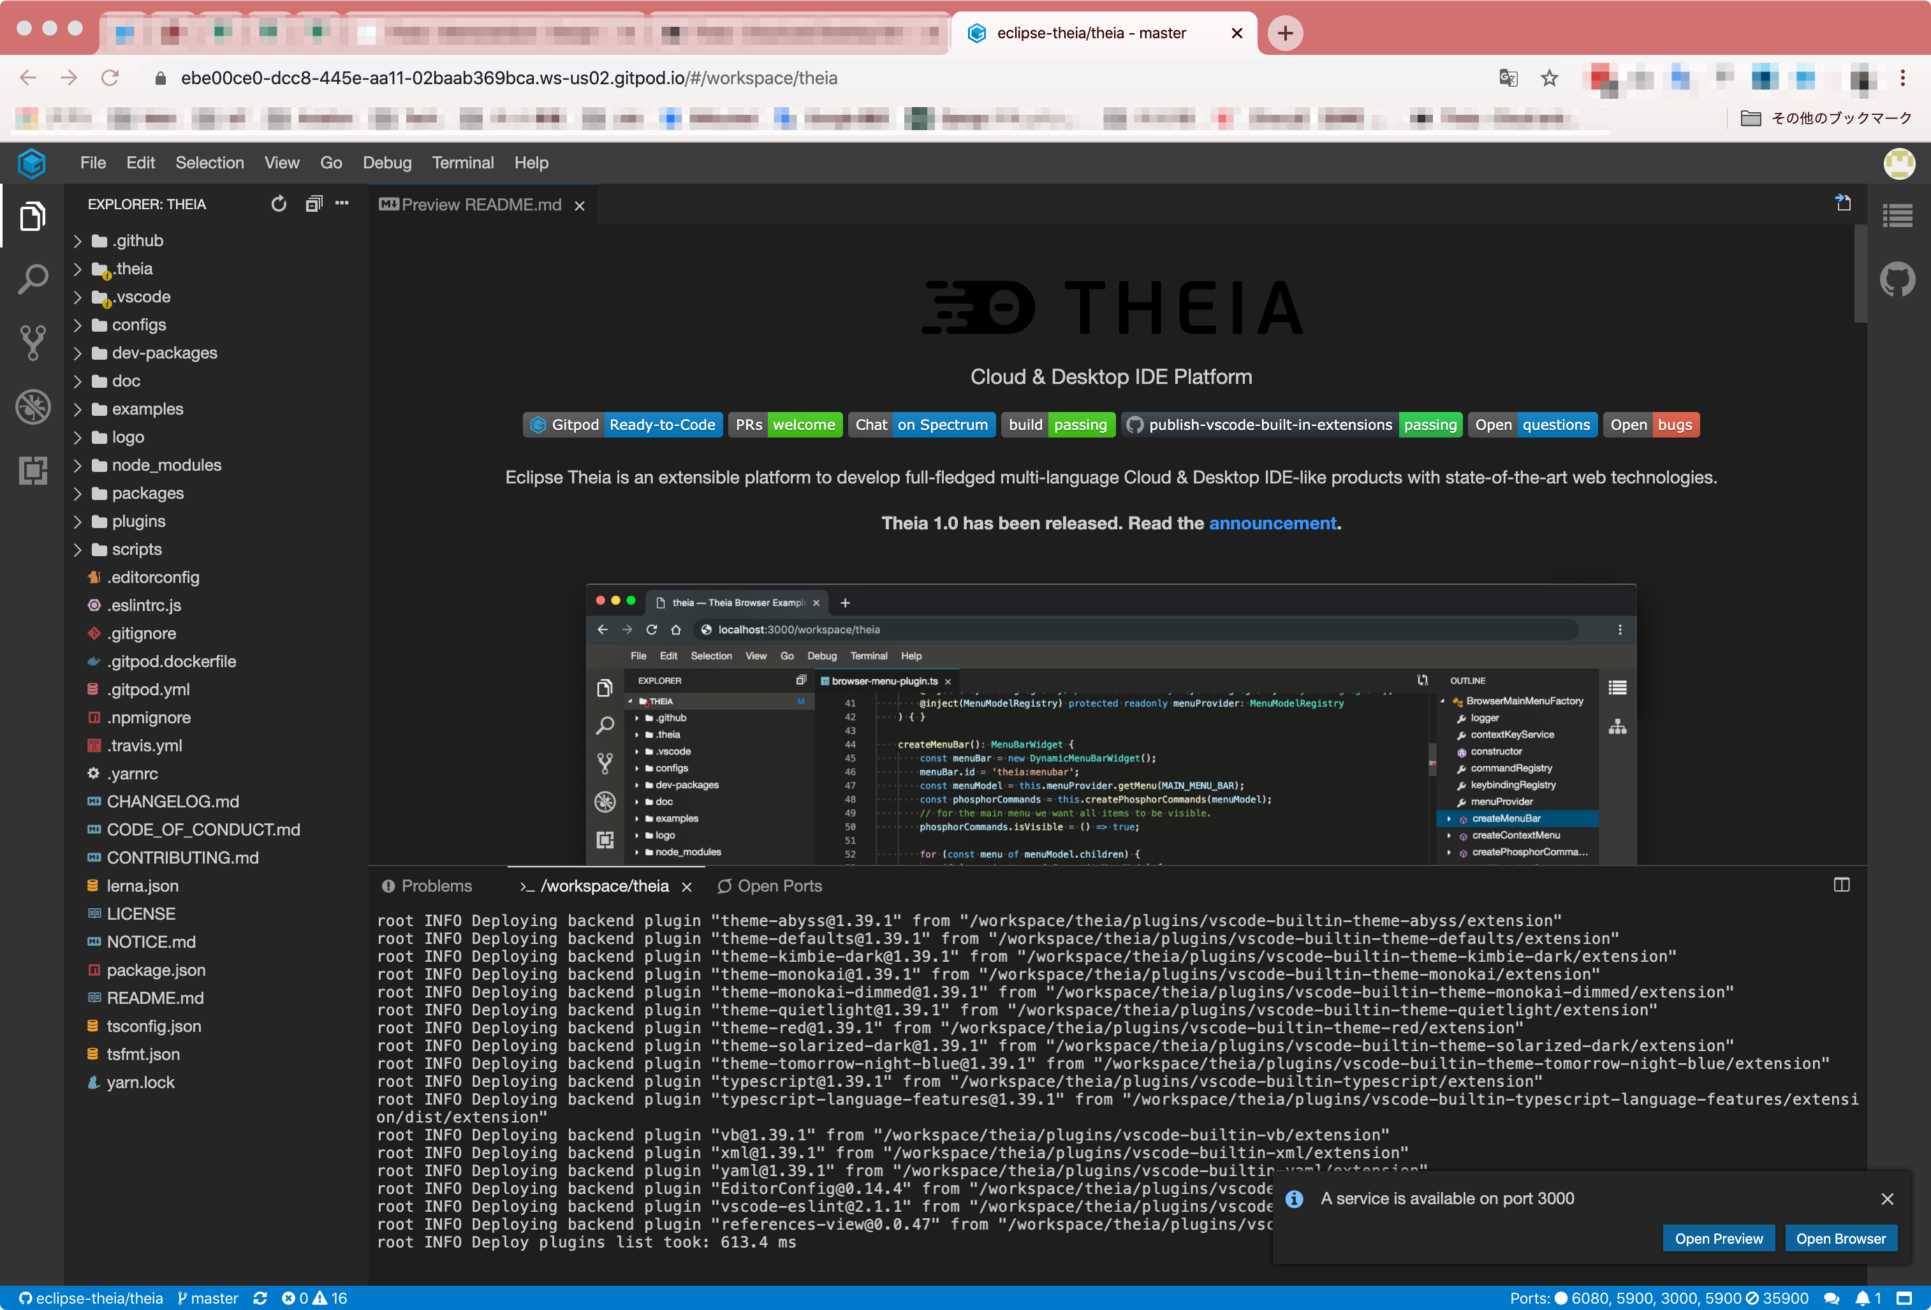Click the Open bugs badge

1650,425
